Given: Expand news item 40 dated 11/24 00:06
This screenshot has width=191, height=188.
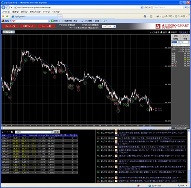Looking at the screenshot, I should [116, 133].
